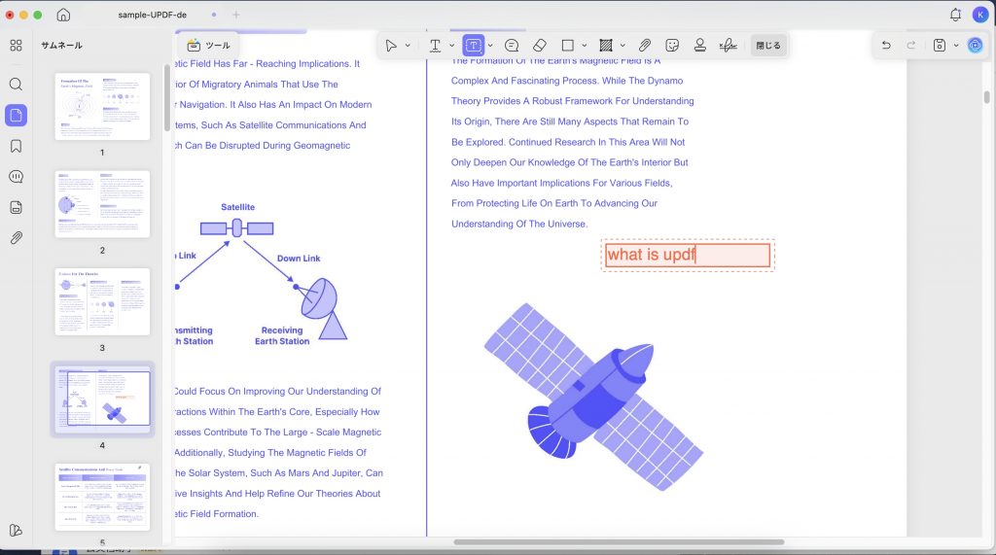
Task: Choose the signature tool
Action: (x=728, y=45)
